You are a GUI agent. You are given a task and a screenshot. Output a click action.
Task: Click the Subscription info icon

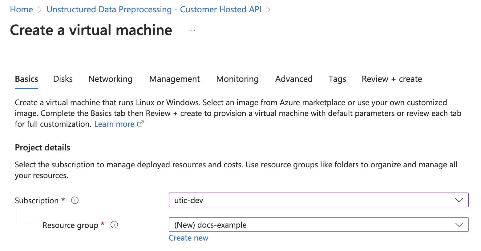pos(75,200)
